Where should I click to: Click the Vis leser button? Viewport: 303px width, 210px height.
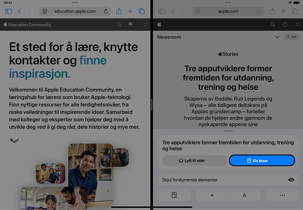262,160
